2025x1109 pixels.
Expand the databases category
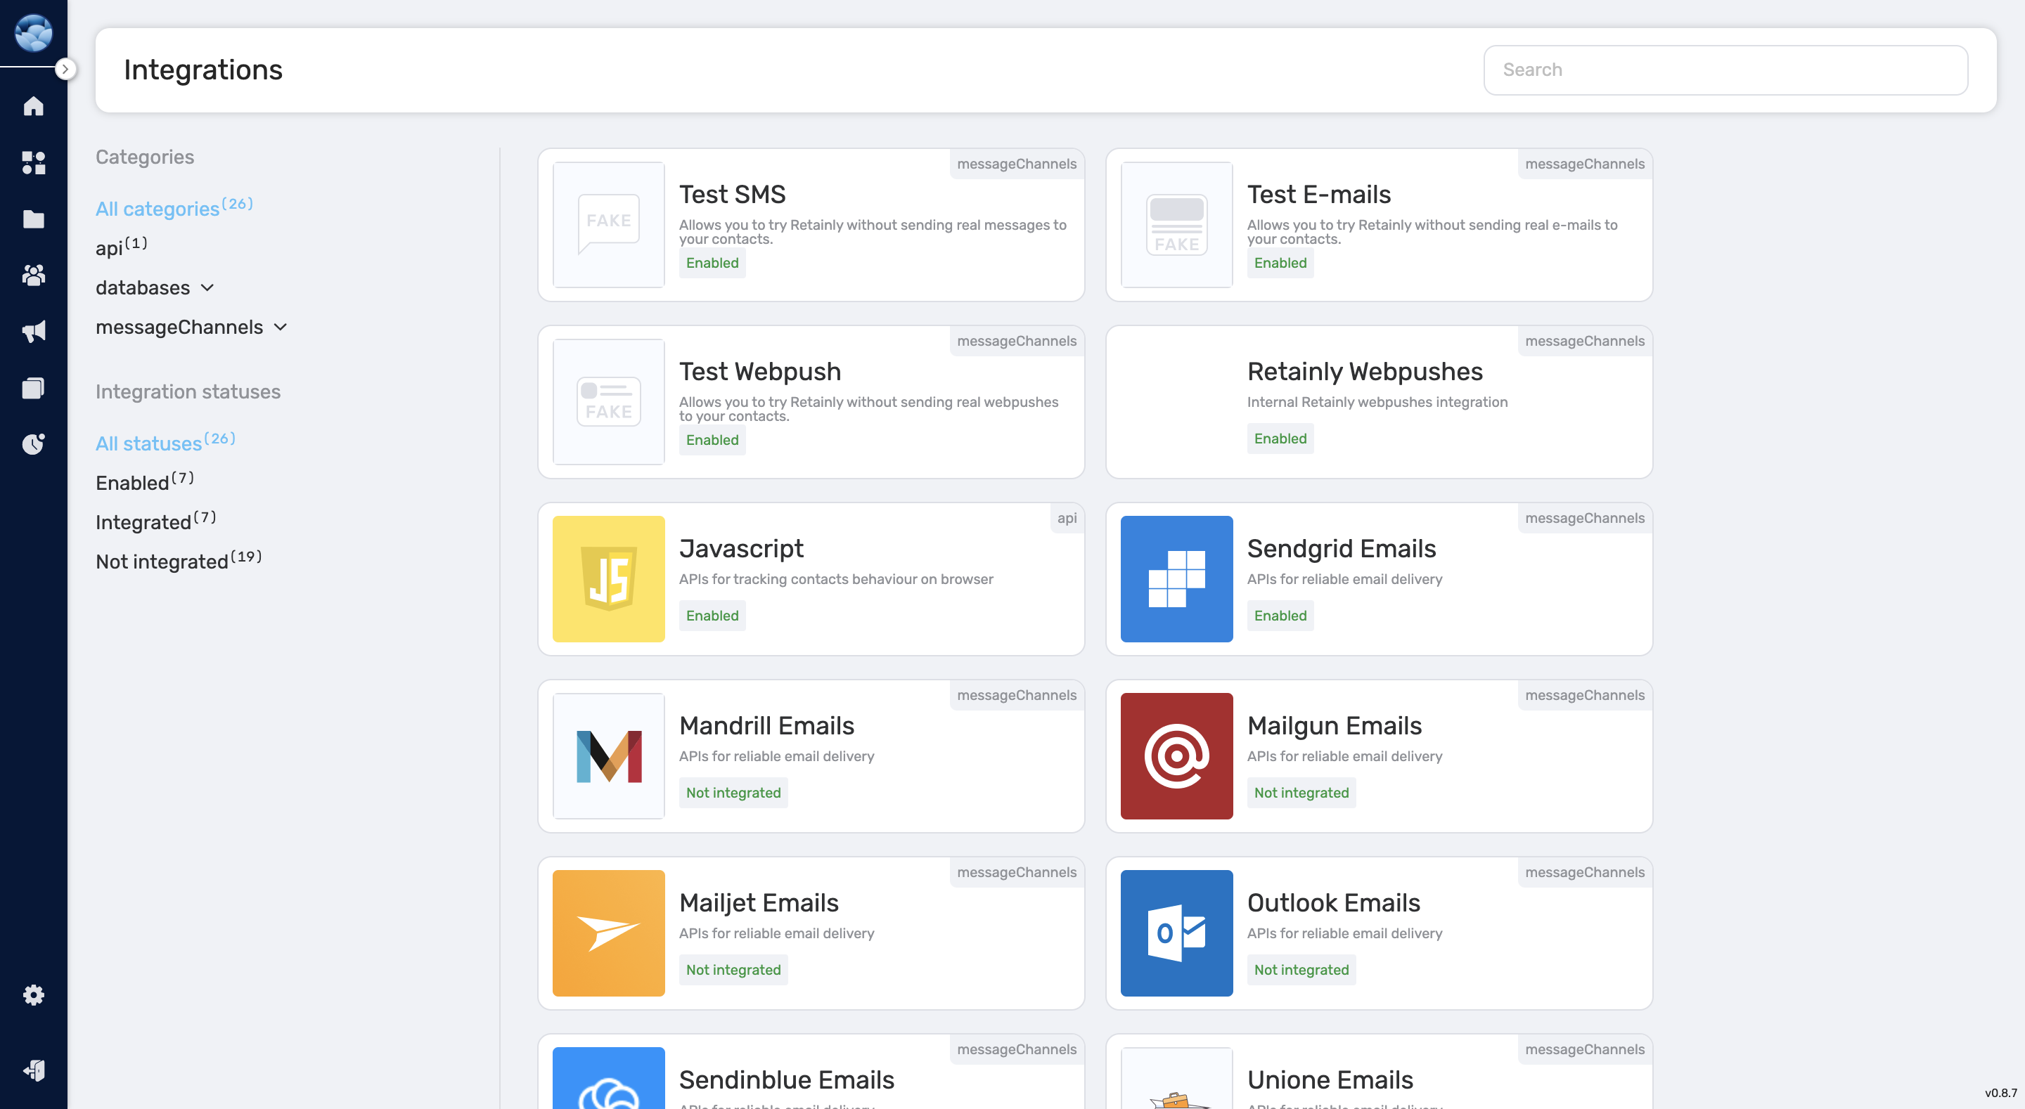coord(155,287)
